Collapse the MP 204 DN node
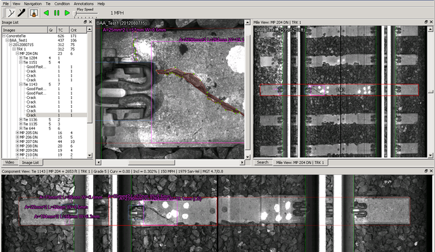The height and width of the screenshot is (252, 435). 17,54
